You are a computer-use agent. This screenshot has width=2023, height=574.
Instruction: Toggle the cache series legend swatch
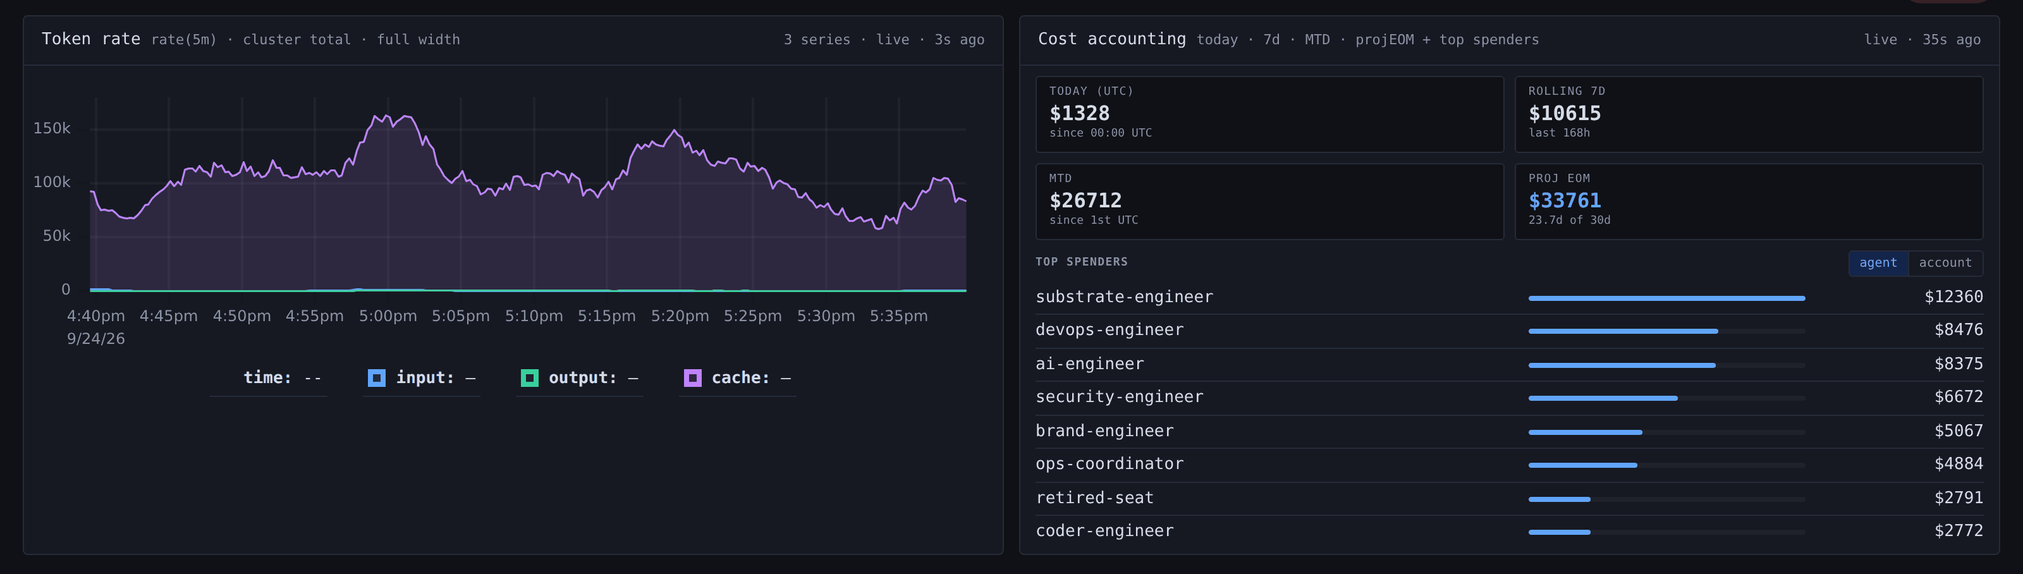coord(692,377)
